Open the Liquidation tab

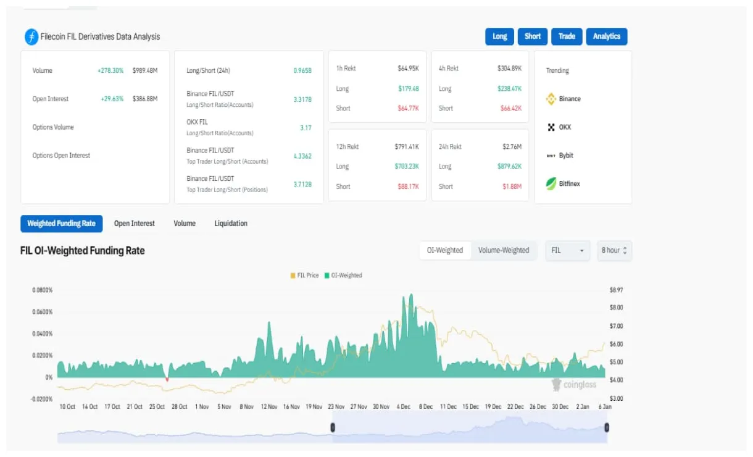pos(231,224)
